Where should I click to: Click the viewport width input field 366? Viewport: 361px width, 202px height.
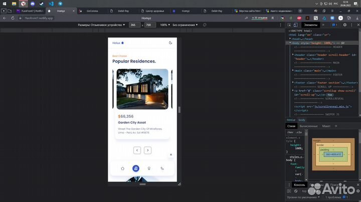(x=134, y=25)
